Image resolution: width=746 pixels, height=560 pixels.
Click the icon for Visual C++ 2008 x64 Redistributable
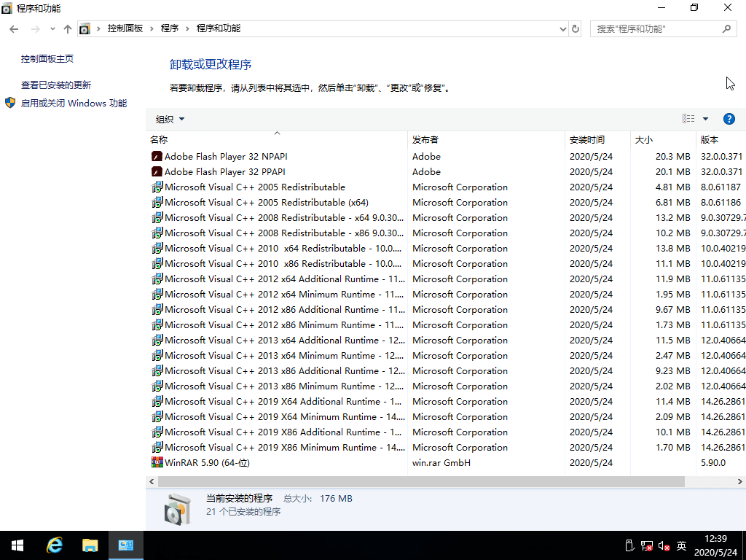(x=157, y=217)
